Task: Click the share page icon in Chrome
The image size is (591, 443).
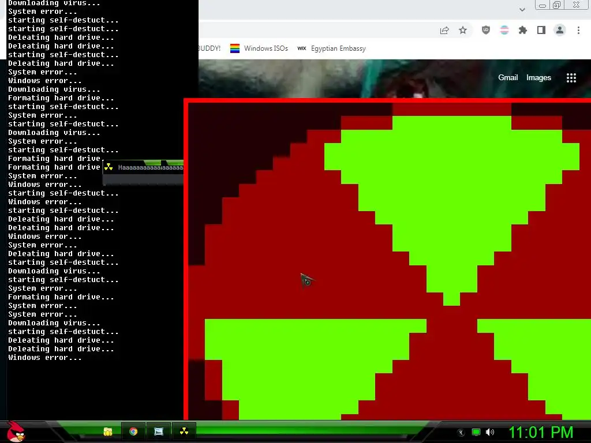Action: 444,31
